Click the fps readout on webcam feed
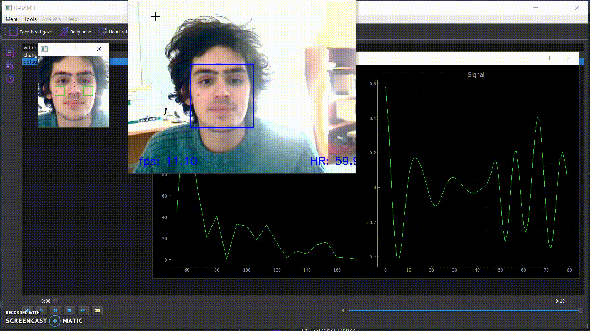 tap(168, 161)
